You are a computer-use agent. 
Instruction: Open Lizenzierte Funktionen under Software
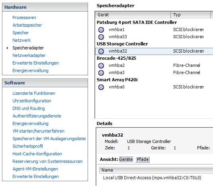(x=34, y=93)
